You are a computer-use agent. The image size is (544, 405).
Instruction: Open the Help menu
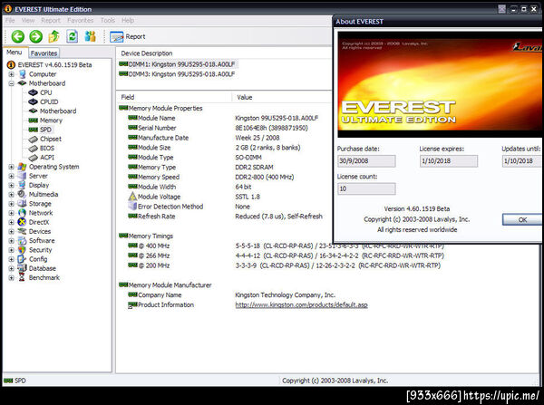[128, 21]
